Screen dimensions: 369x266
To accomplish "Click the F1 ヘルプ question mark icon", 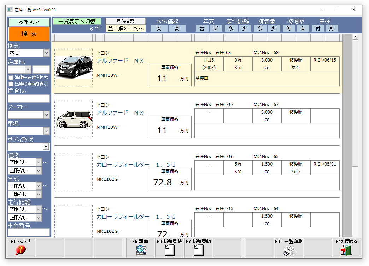I will (20, 250).
